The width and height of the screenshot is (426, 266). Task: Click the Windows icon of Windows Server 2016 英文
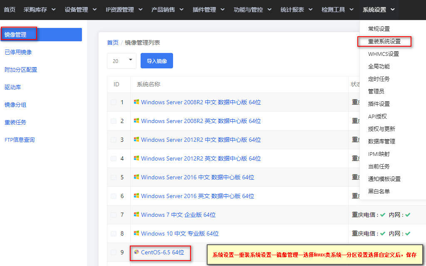136,196
